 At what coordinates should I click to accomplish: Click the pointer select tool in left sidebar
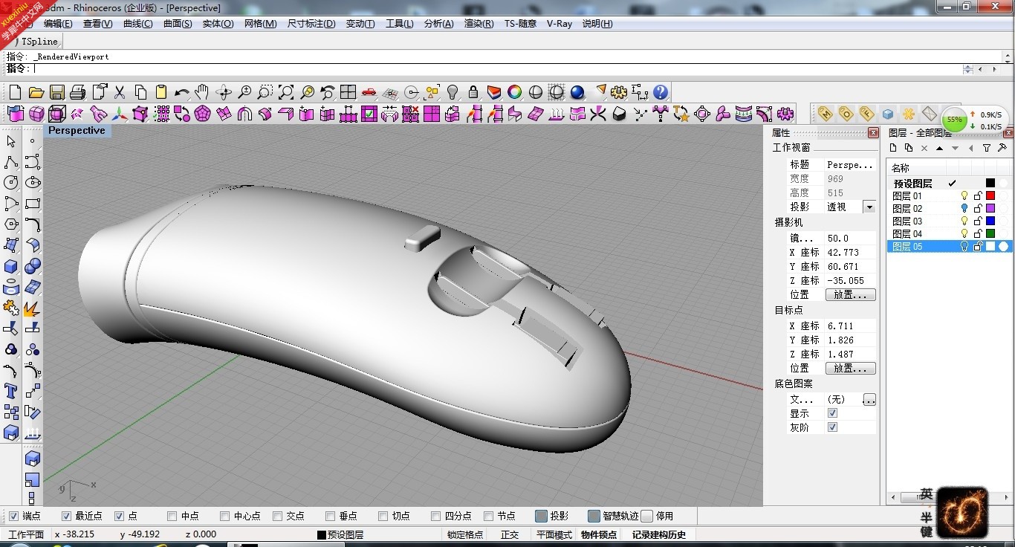tap(11, 141)
